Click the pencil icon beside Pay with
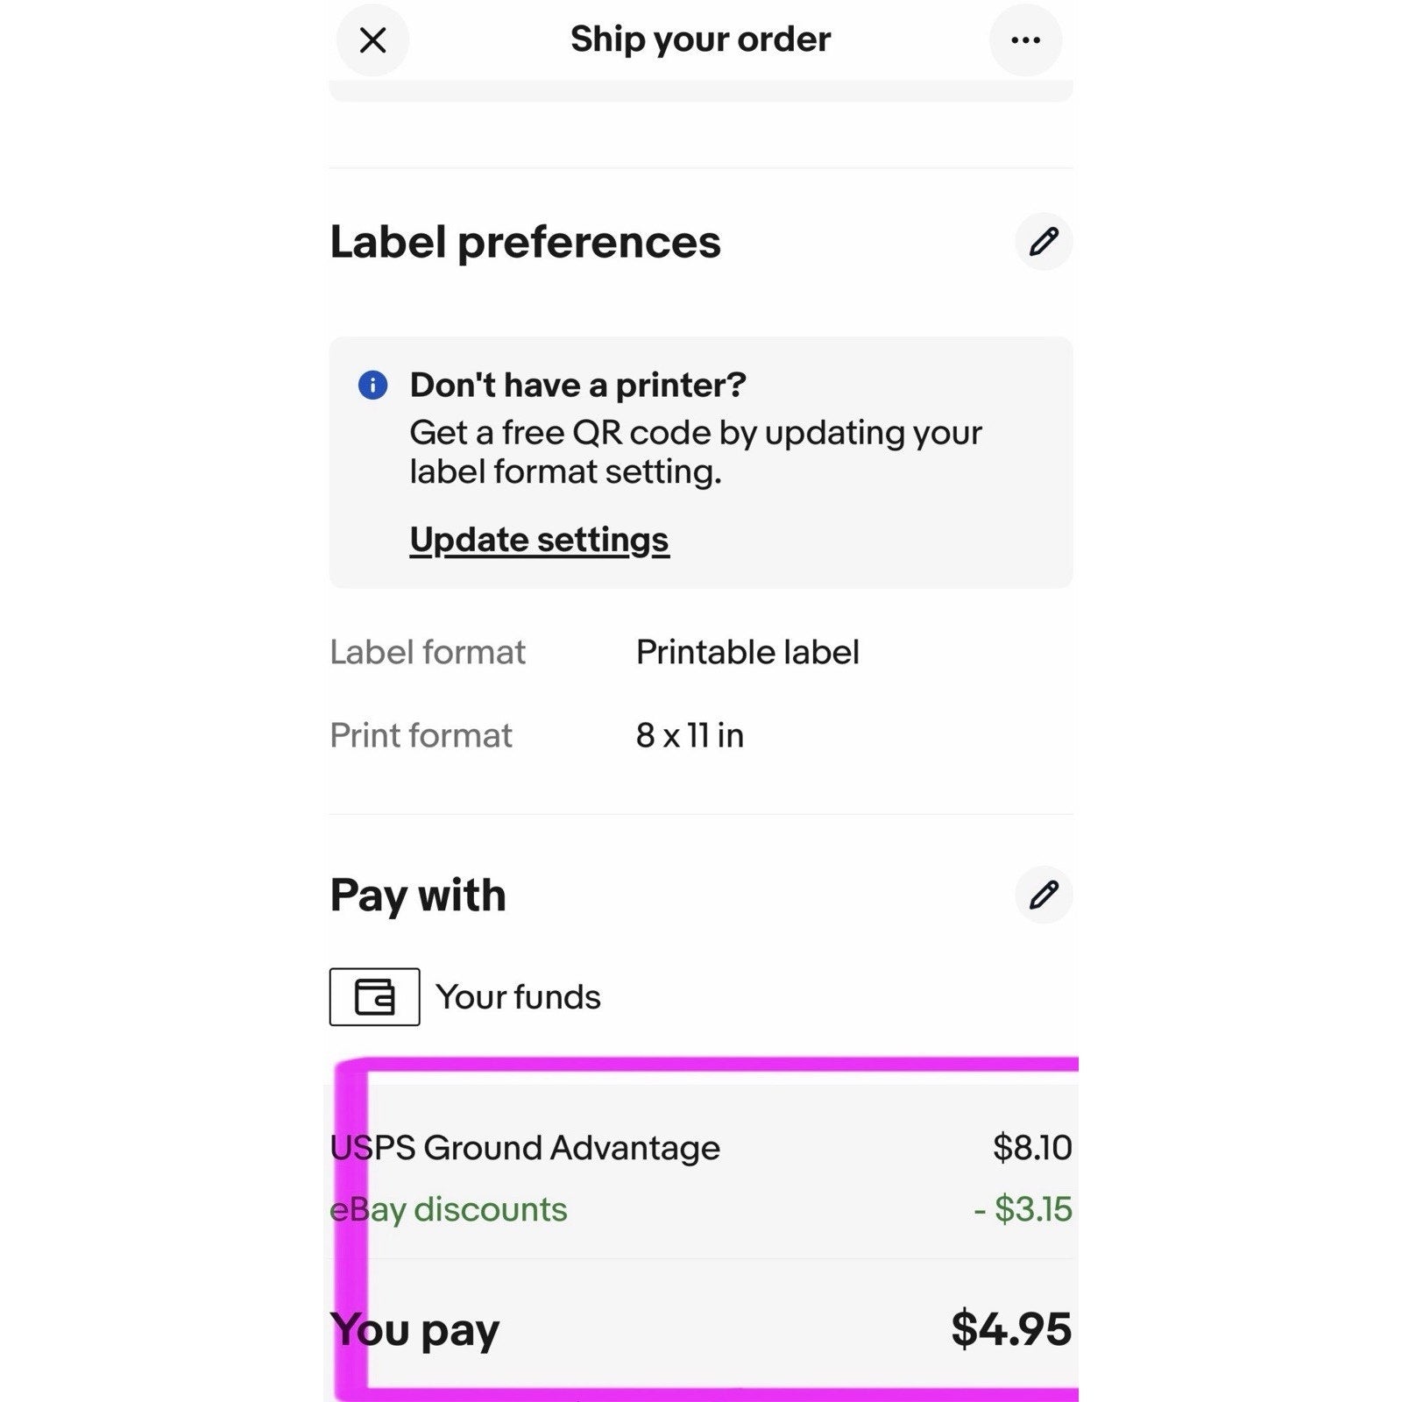 (1044, 895)
